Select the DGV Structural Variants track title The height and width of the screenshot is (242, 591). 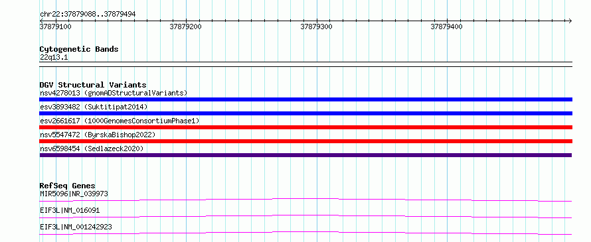click(x=93, y=85)
